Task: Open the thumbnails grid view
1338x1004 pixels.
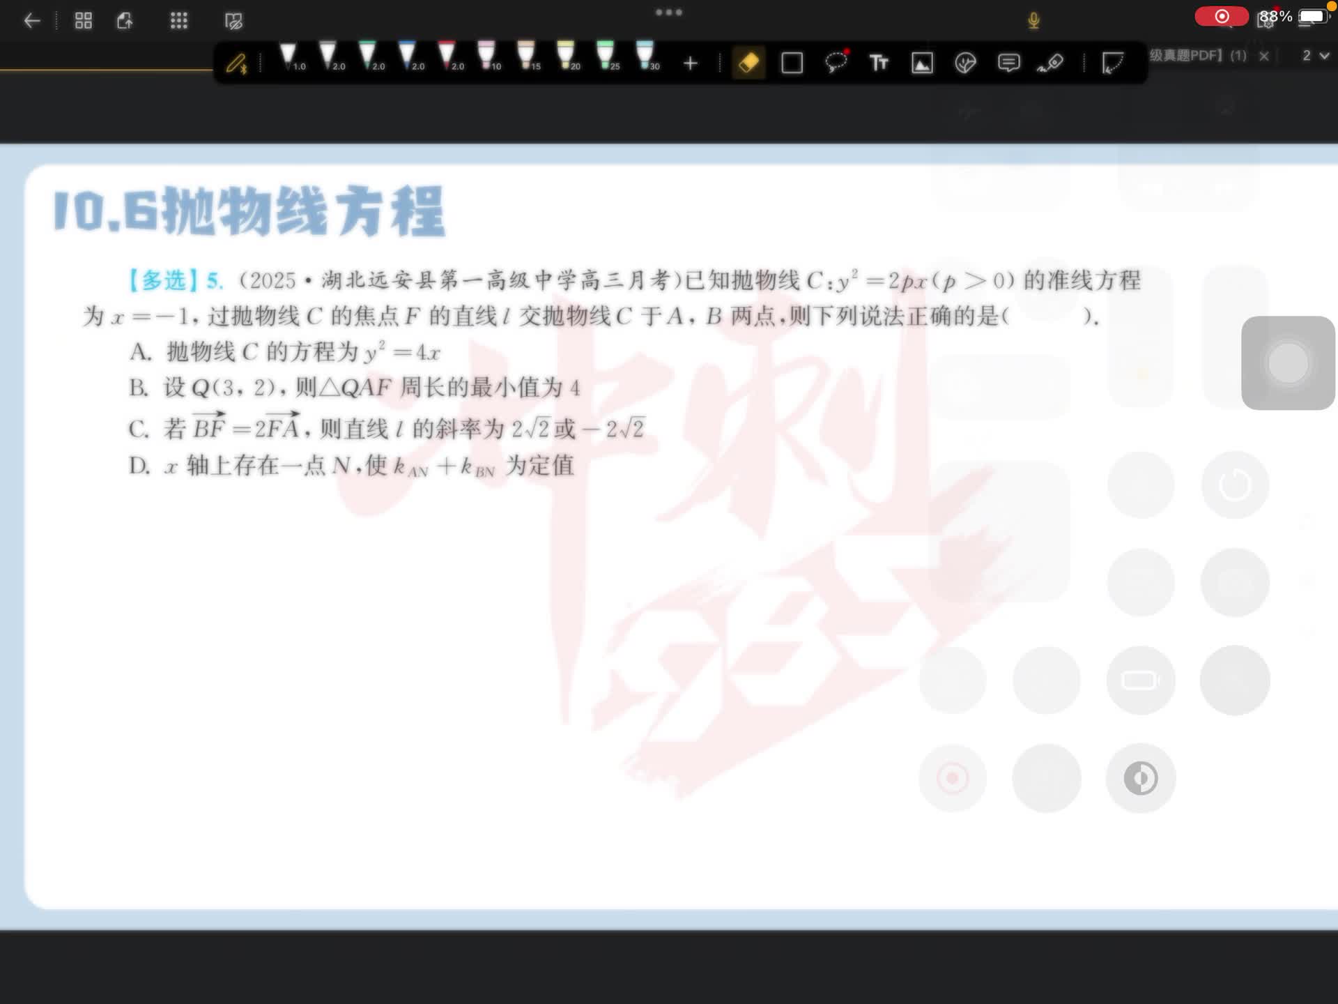Action: [84, 21]
